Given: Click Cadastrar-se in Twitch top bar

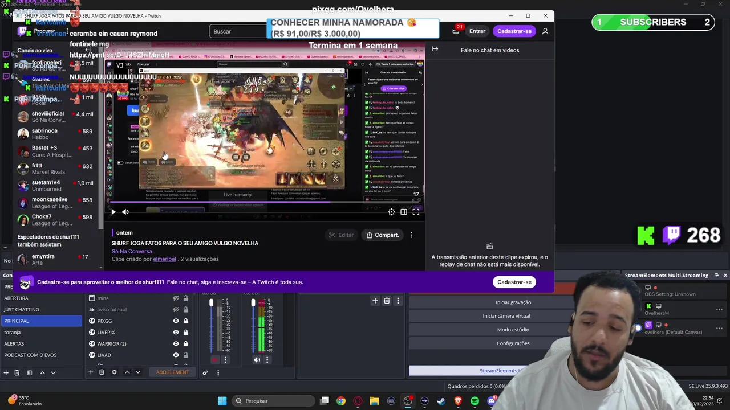Looking at the screenshot, I should 514,31.
